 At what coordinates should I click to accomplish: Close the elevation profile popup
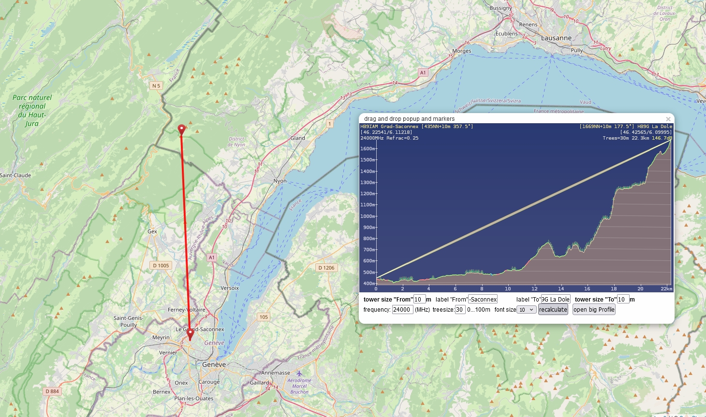668,119
